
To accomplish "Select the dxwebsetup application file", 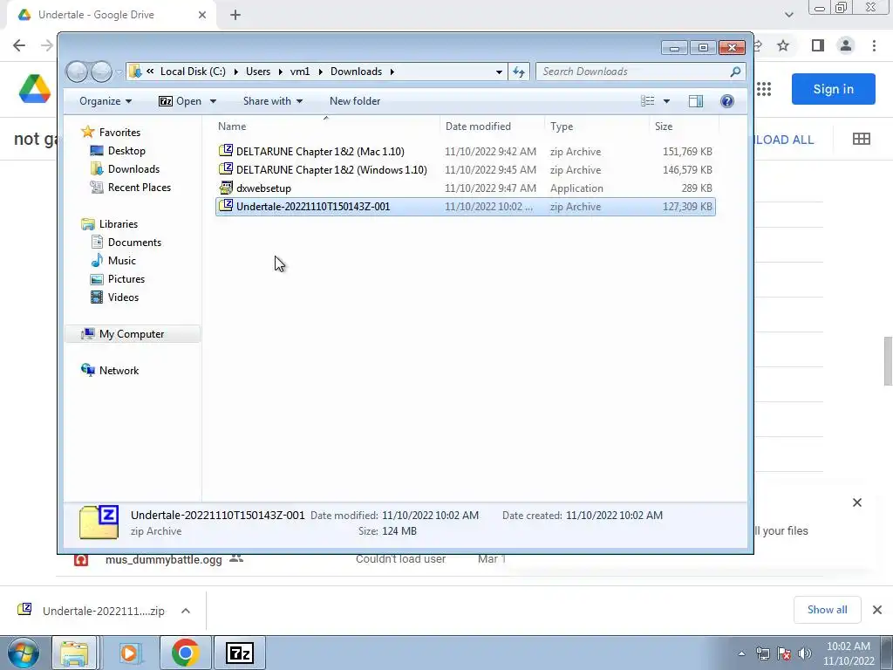I will pyautogui.click(x=466, y=188).
